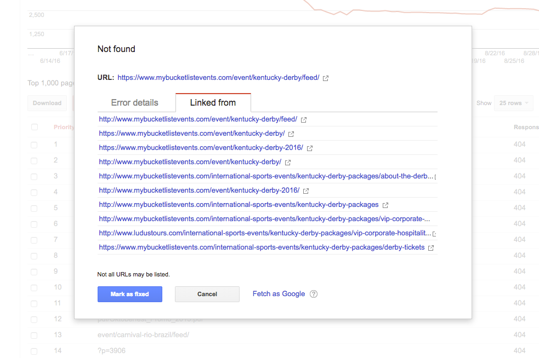Click the help icon beside Fetch as Google
Viewport: 539px width, 358px height.
314,294
